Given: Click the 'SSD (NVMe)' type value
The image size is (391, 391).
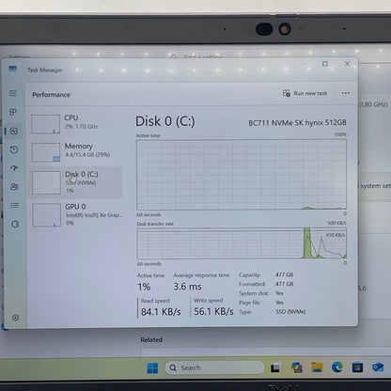Looking at the screenshot, I should tap(290, 312).
